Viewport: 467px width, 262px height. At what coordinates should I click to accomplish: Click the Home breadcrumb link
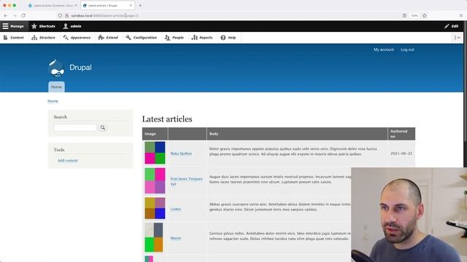(53, 101)
